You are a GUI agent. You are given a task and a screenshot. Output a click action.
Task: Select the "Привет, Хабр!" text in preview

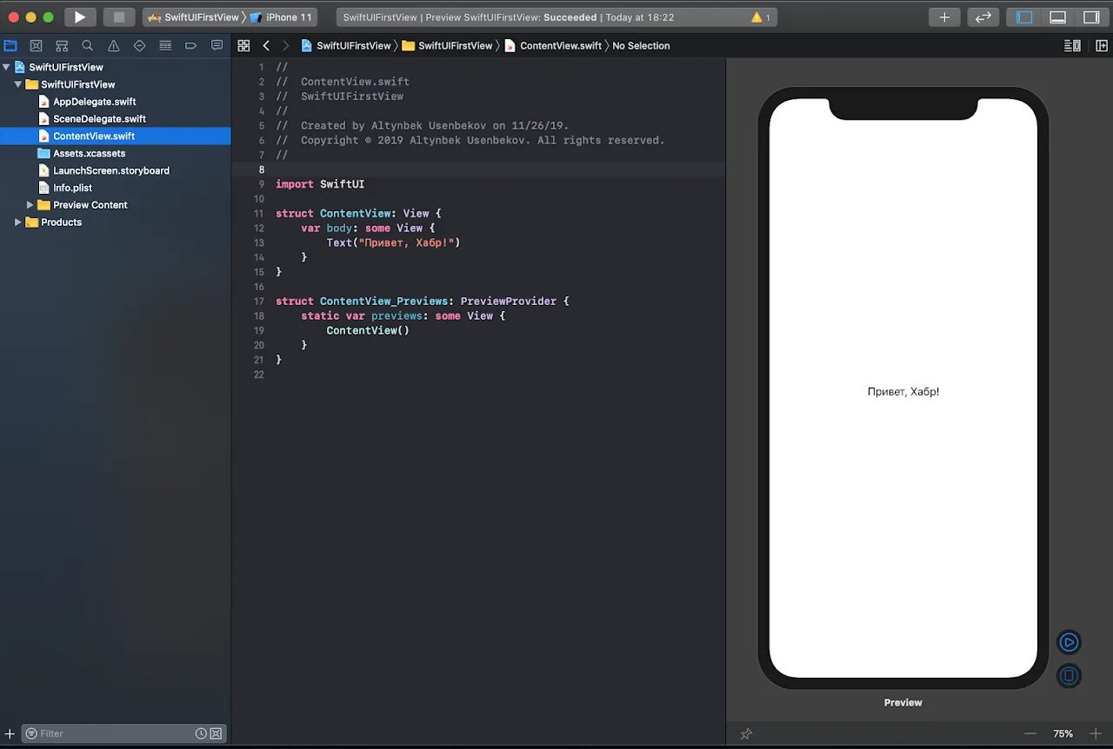[x=903, y=392]
